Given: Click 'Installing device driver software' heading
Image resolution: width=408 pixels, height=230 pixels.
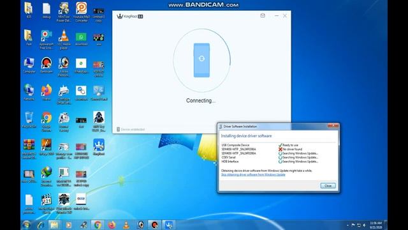Looking at the screenshot, I should (246, 136).
